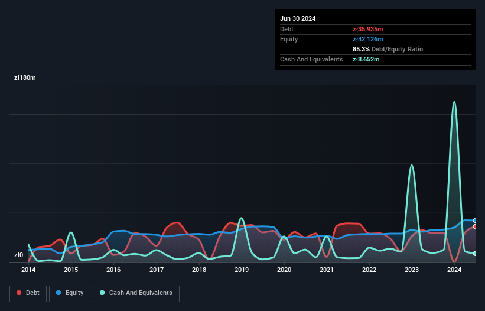
Task: Click the tall 2024 cash peak
Action: [x=454, y=102]
